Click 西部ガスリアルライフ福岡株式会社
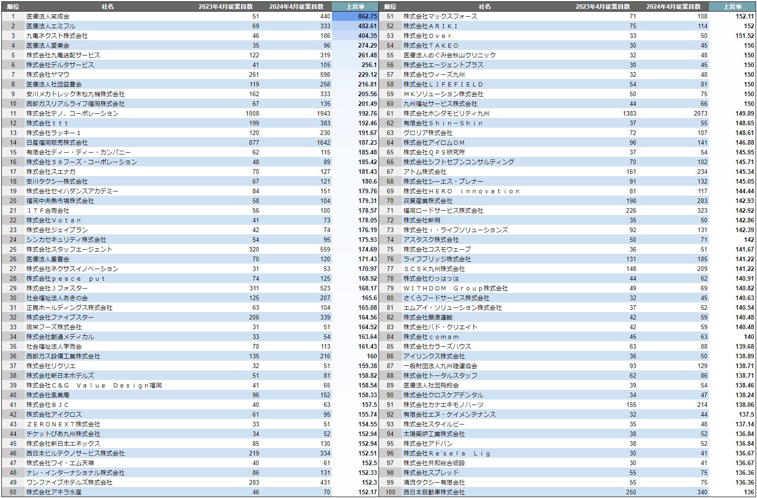 (x=75, y=104)
